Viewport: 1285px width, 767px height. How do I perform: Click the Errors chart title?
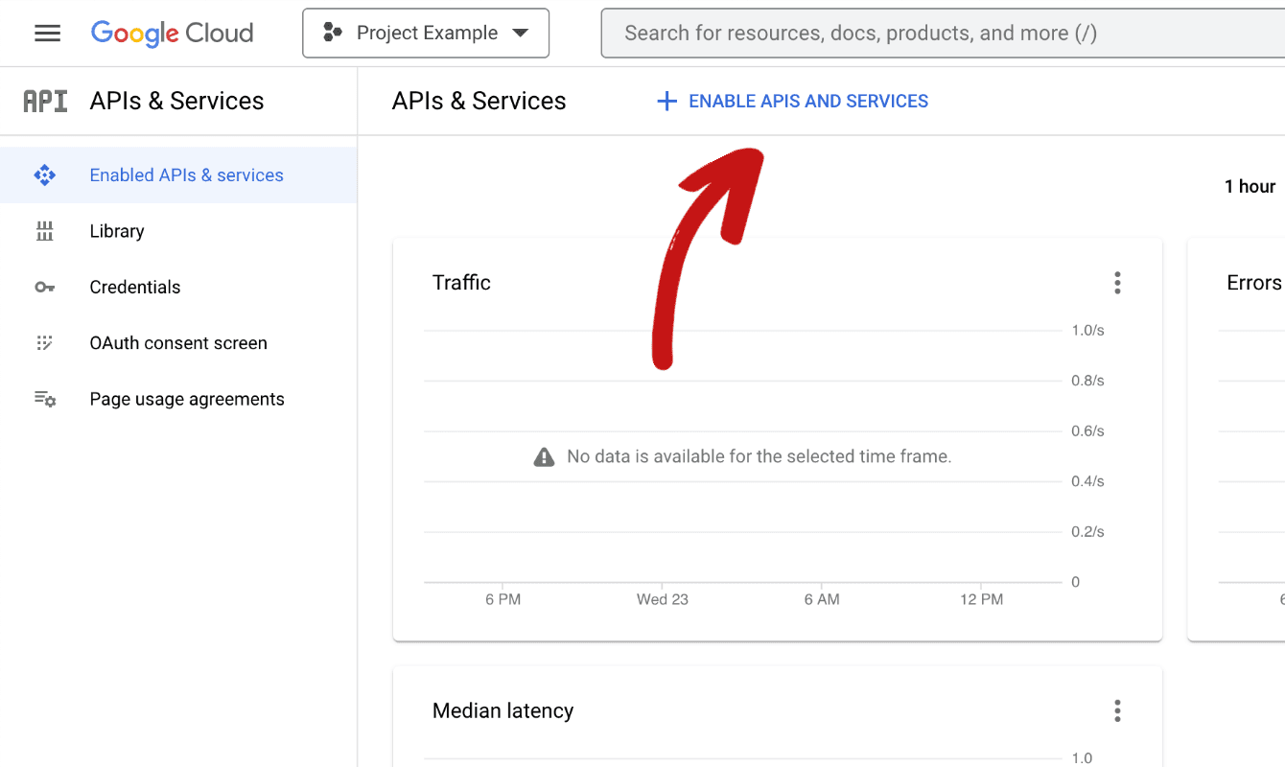pyautogui.click(x=1254, y=283)
